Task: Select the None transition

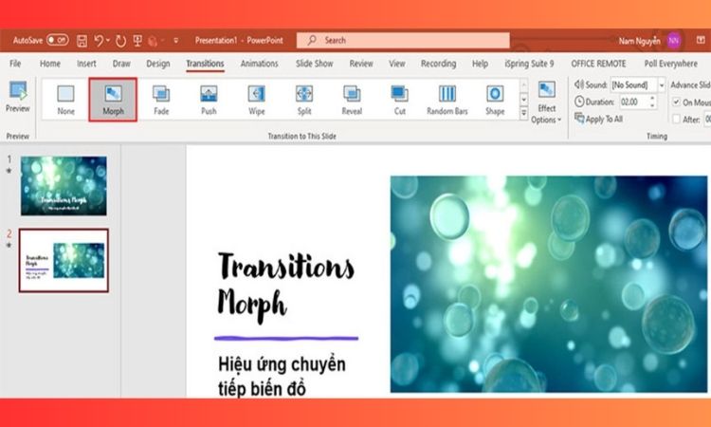Action: (x=65, y=100)
